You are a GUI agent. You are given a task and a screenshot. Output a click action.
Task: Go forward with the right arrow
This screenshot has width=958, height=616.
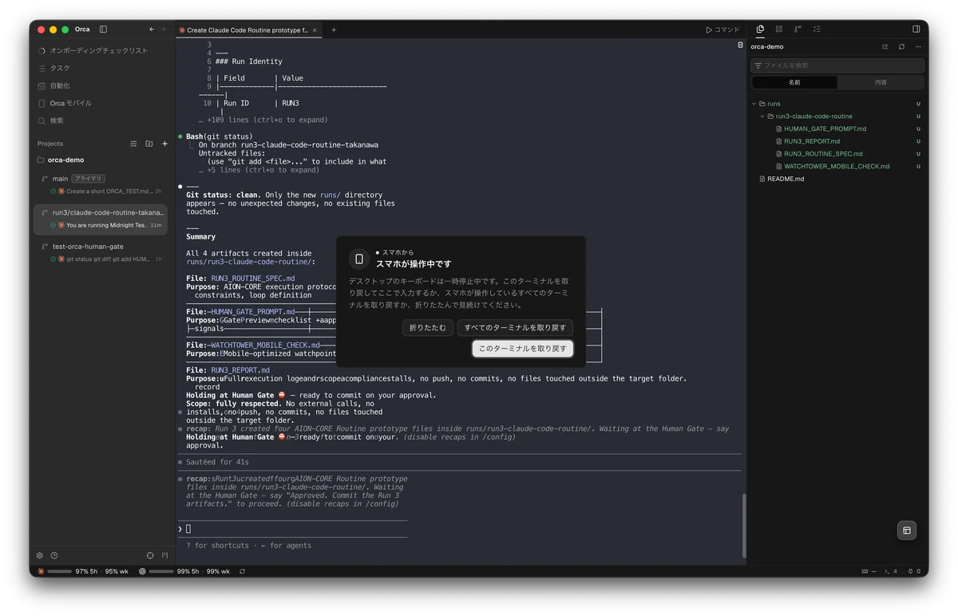164,30
